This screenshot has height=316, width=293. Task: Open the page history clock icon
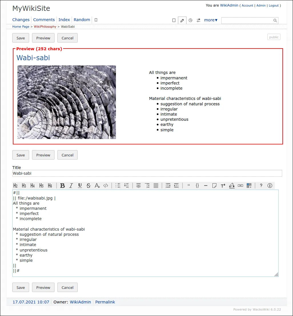coord(190,20)
